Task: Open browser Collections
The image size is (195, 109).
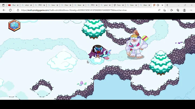Action: coord(178,10)
